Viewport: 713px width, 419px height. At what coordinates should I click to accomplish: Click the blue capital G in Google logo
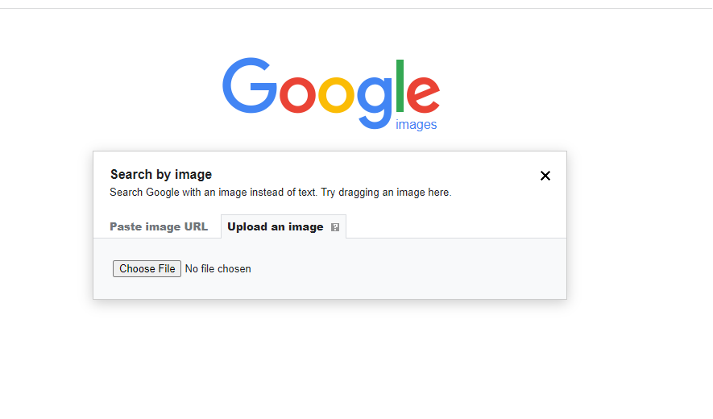(249, 85)
